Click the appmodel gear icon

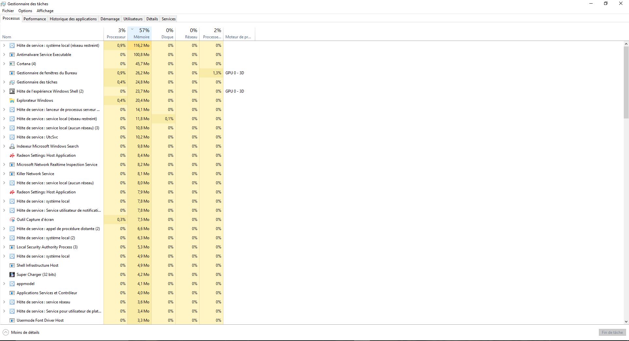[12, 284]
